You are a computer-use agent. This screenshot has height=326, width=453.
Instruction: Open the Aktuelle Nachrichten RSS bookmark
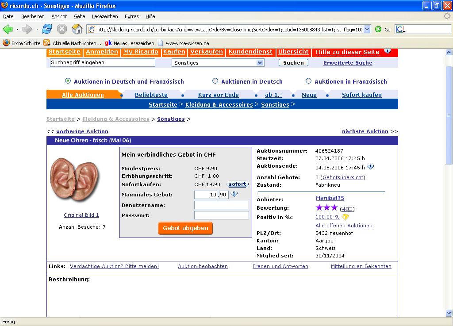click(x=73, y=43)
